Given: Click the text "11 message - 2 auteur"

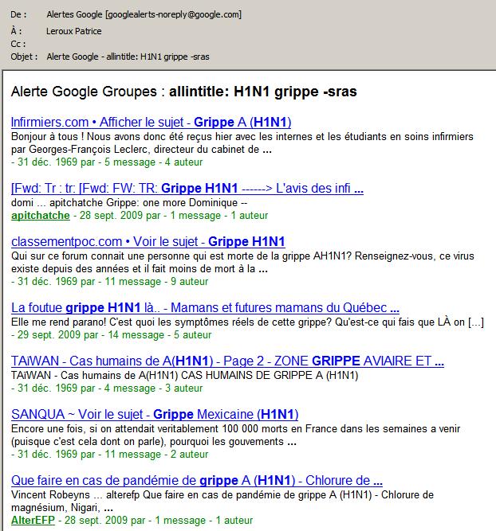Looking at the screenshot, I should (x=156, y=454).
